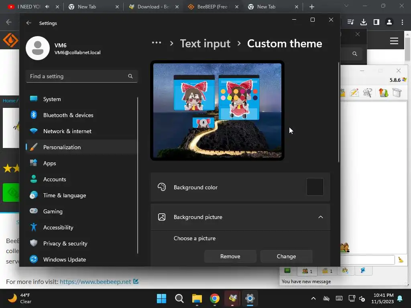Open Network & internet settings
411x308 pixels.
[x=81, y=131]
